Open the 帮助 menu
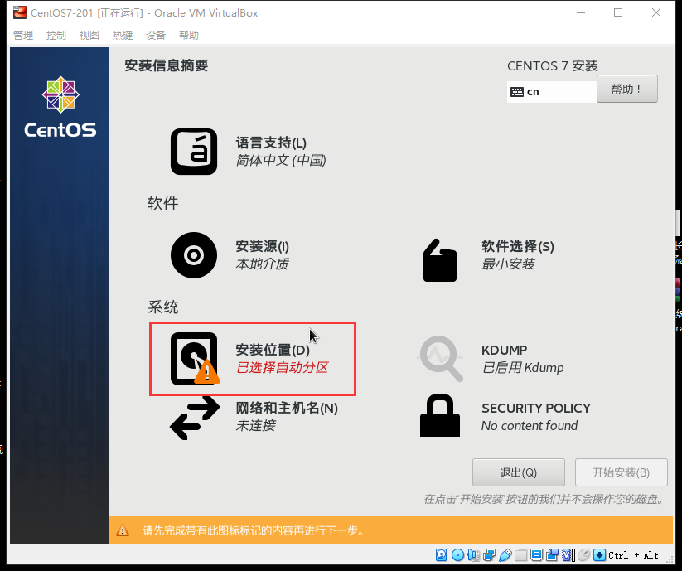 point(189,36)
